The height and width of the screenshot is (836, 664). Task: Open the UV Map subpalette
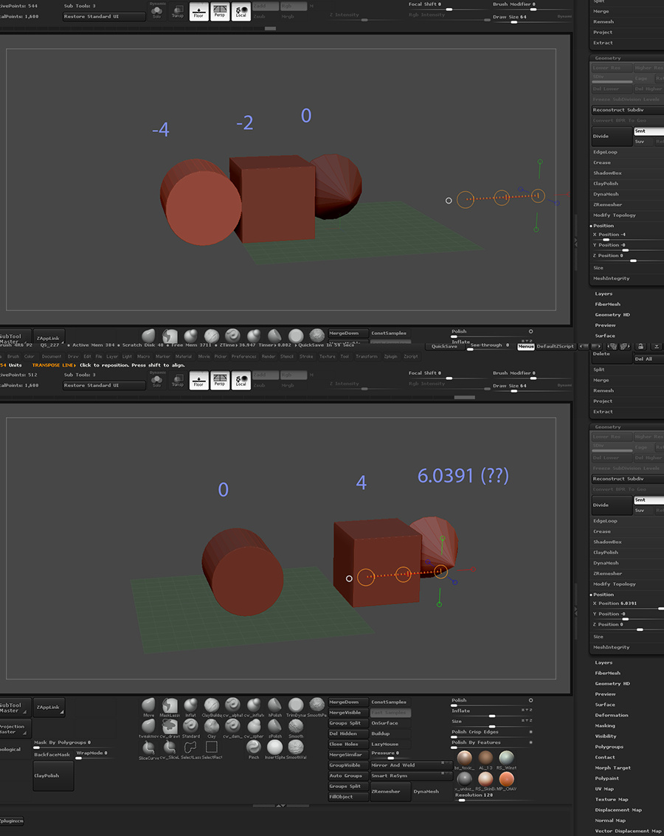pyautogui.click(x=604, y=789)
